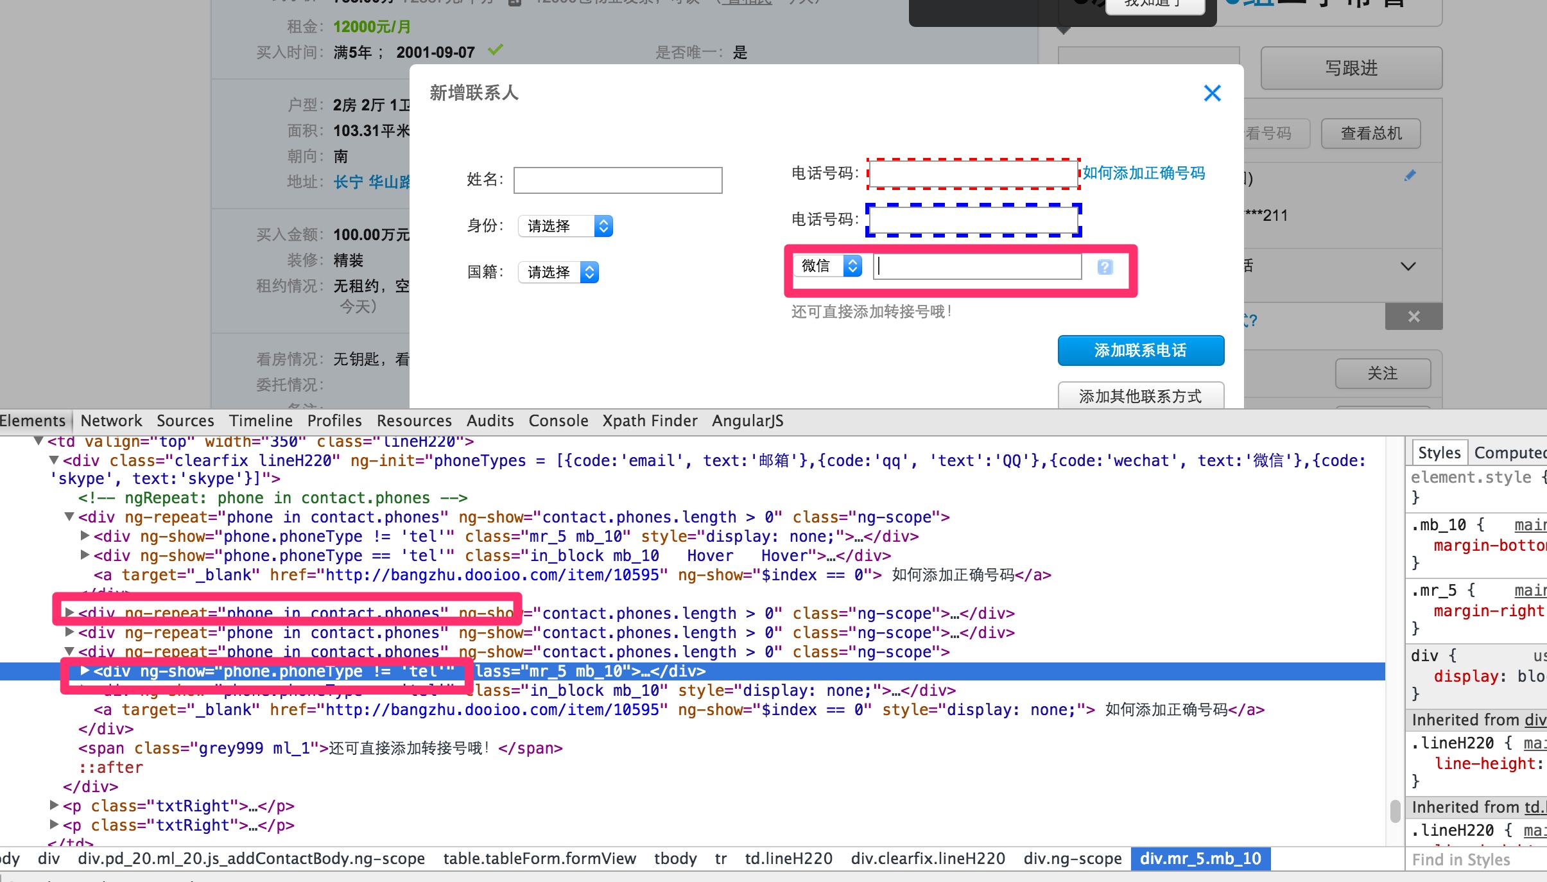
Task: Expand the second p class="txtRight" node
Action: point(54,825)
